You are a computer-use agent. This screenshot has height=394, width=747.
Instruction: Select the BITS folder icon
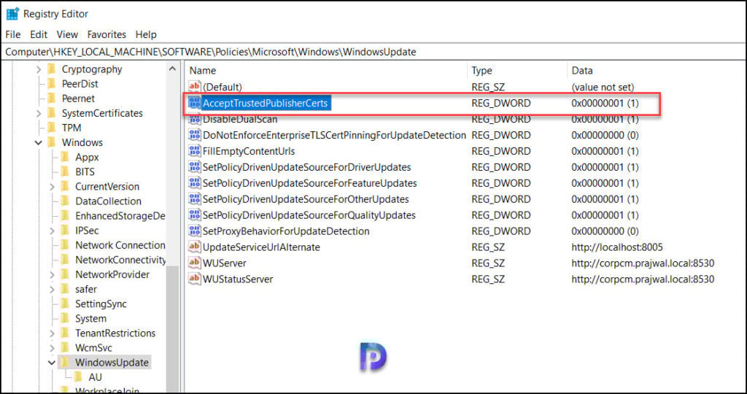pyautogui.click(x=65, y=172)
